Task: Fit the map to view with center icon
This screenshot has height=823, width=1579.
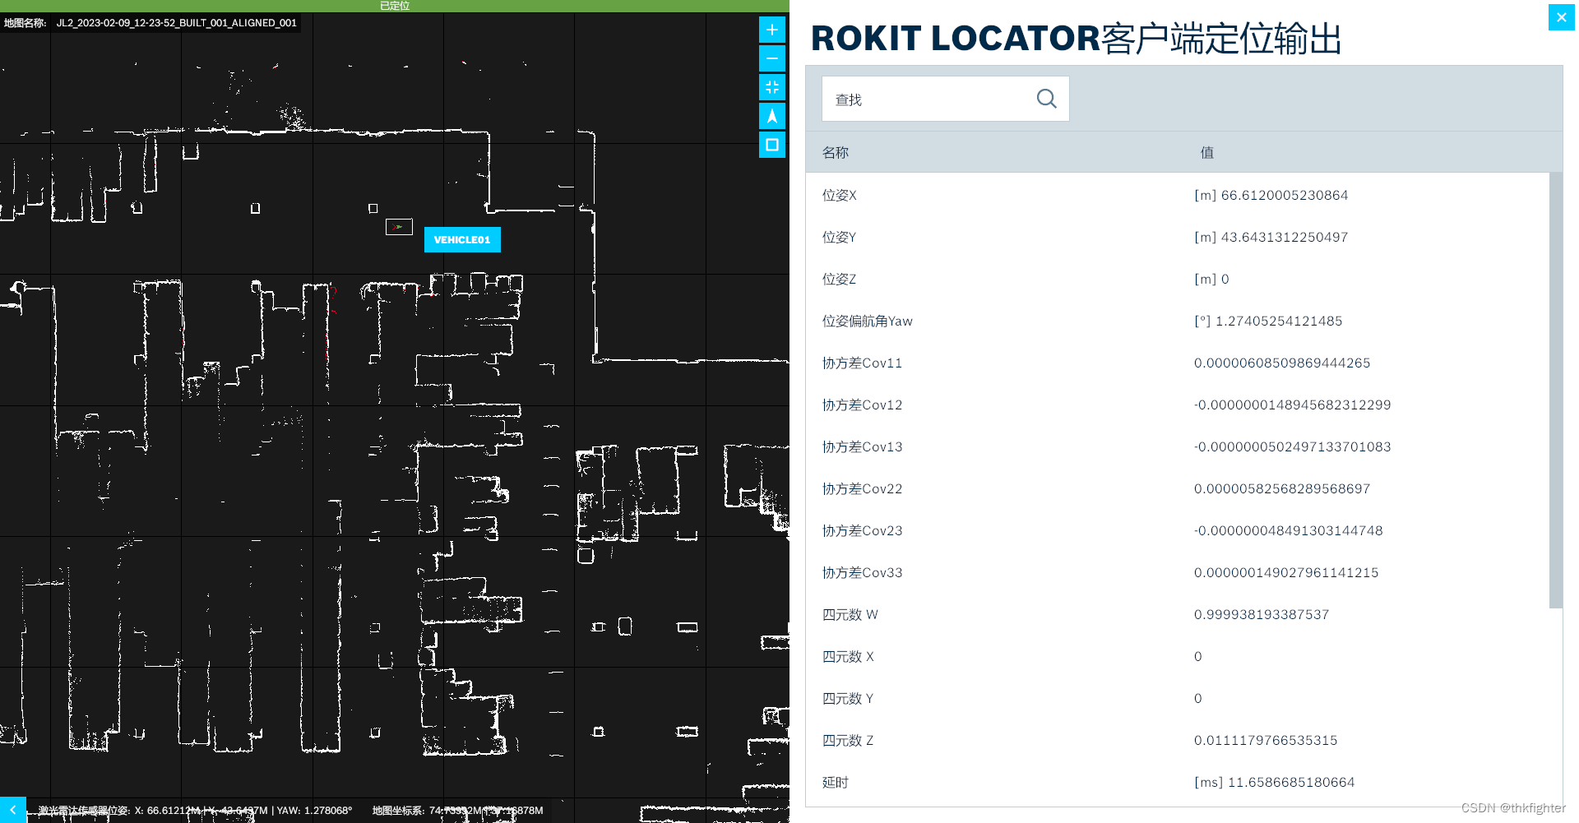Action: (x=771, y=86)
